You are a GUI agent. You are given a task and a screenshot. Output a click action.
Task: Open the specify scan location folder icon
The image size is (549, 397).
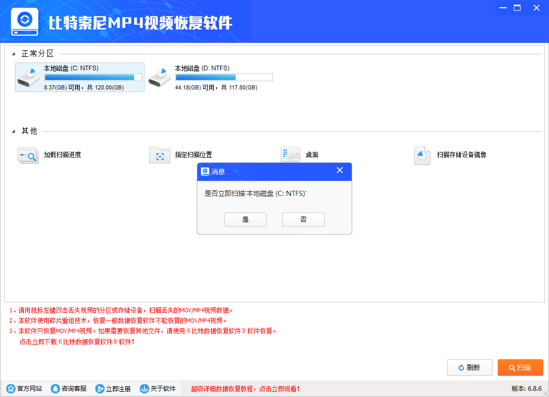pyautogui.click(x=160, y=156)
